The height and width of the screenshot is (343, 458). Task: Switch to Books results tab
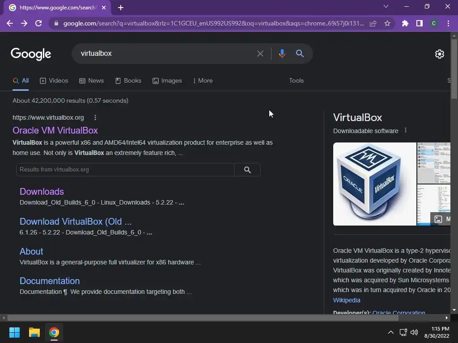click(128, 81)
